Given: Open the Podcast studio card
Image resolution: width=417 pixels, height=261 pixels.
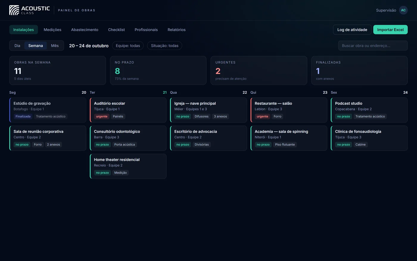Looking at the screenshot, I should pos(369,110).
